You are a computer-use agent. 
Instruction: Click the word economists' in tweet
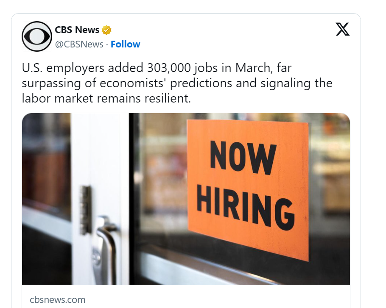133,83
